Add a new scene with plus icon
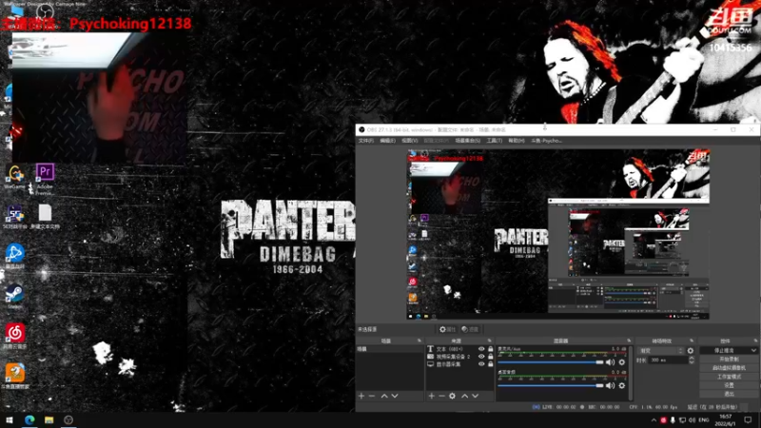Screen dimensions: 761x428 coord(361,396)
